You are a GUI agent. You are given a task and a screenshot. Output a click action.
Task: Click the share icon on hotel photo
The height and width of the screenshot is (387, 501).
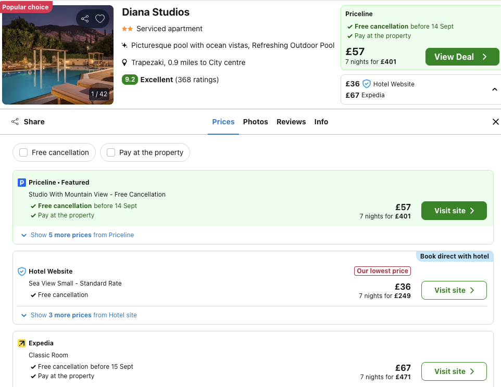click(x=85, y=19)
